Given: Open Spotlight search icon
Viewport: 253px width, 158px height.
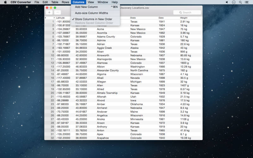Looking at the screenshot, I should coord(240,2).
